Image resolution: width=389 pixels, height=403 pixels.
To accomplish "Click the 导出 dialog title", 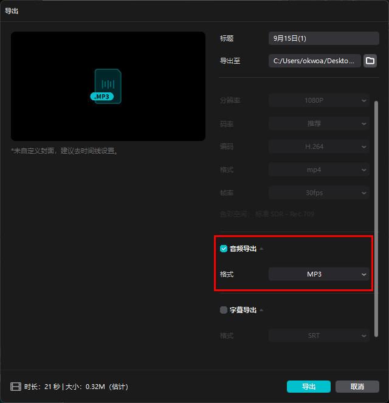I will (12, 11).
